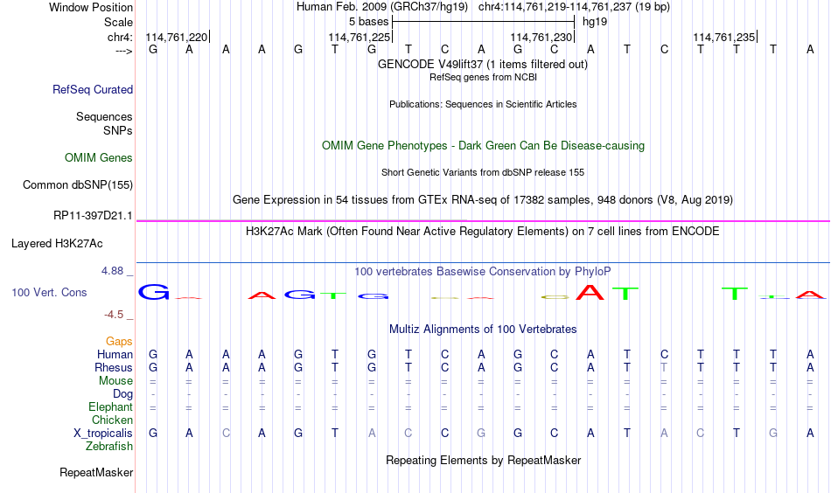Click the scale bar line beside 5 bases

[484, 22]
